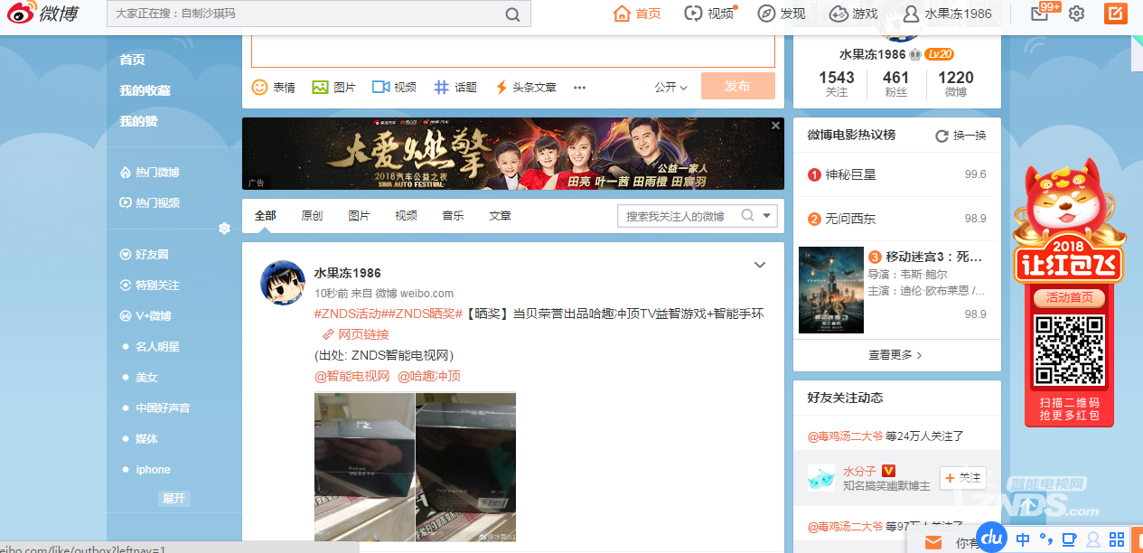Open 水果冻1986 profile in top navigation
Screen dimensions: 1143x553
949,14
